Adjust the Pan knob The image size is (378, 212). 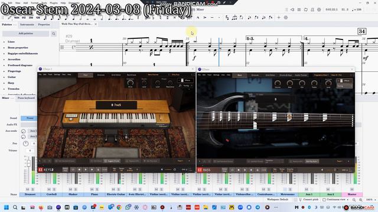pos(25,144)
